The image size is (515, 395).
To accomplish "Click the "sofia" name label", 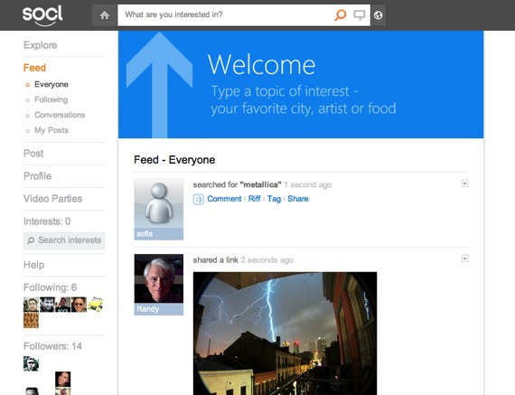I will tap(145, 234).
